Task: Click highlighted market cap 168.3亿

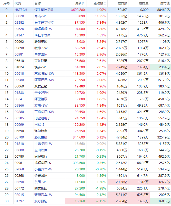Action: click(x=164, y=201)
